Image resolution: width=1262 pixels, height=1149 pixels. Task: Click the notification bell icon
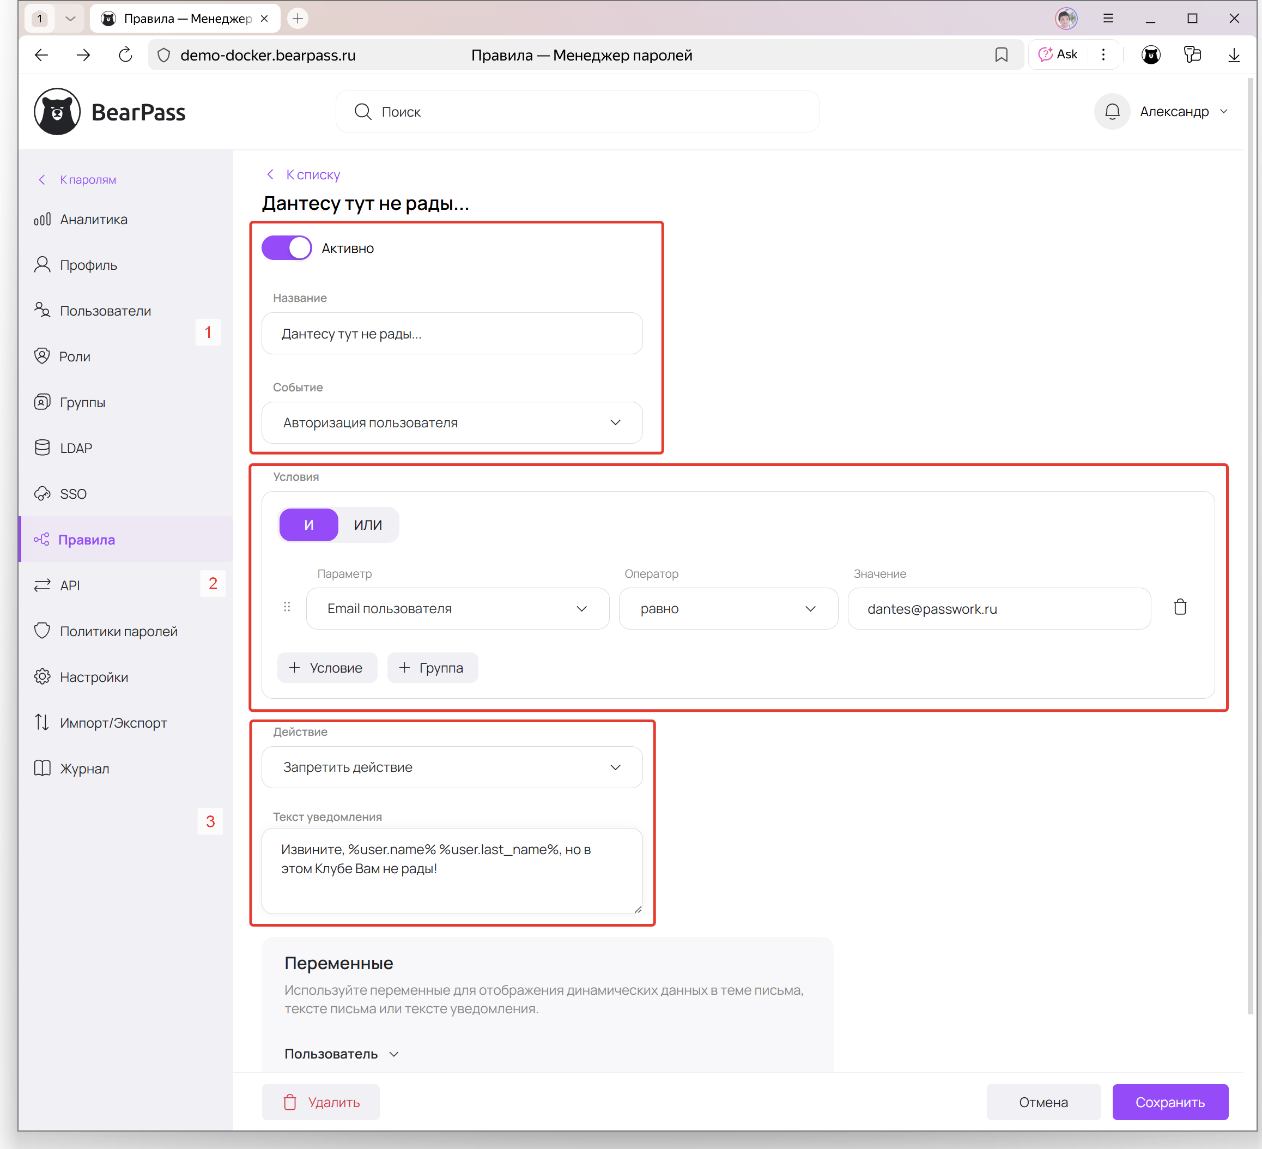tap(1111, 111)
